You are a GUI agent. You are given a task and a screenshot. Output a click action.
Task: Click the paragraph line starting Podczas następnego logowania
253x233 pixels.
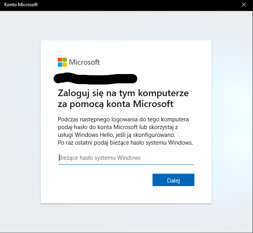123,119
